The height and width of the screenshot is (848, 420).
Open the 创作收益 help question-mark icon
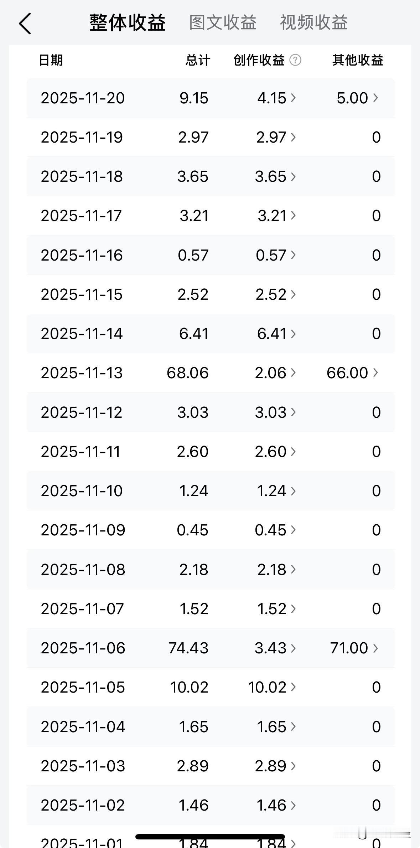coord(295,60)
